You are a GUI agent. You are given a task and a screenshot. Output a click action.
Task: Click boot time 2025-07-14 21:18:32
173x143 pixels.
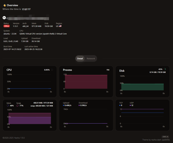(x=12, y=49)
